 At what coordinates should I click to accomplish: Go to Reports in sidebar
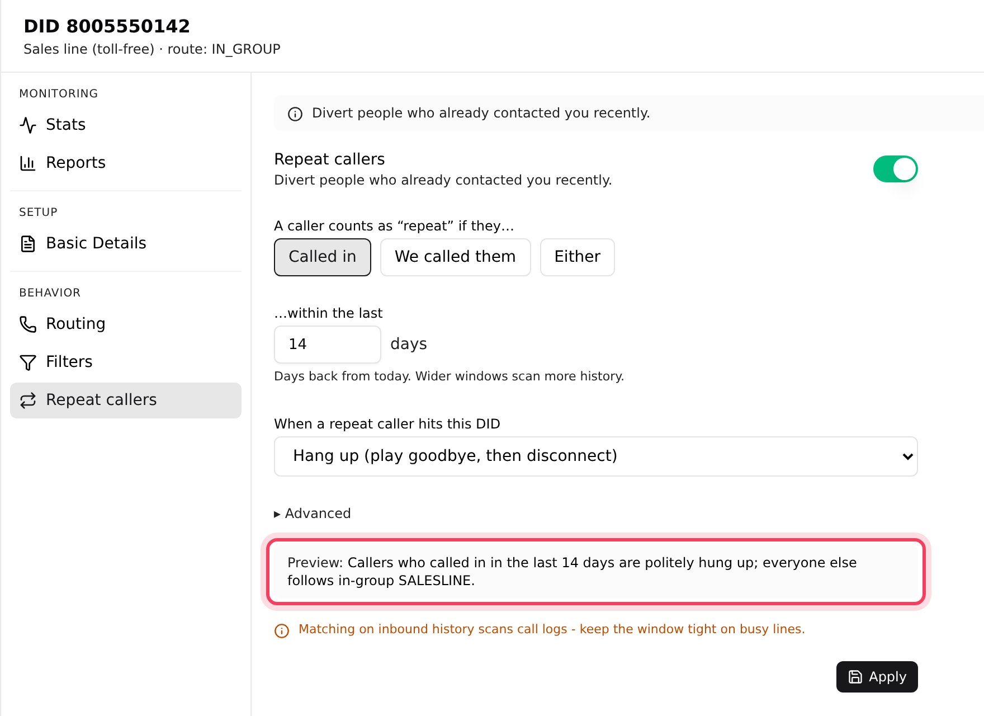pos(126,163)
